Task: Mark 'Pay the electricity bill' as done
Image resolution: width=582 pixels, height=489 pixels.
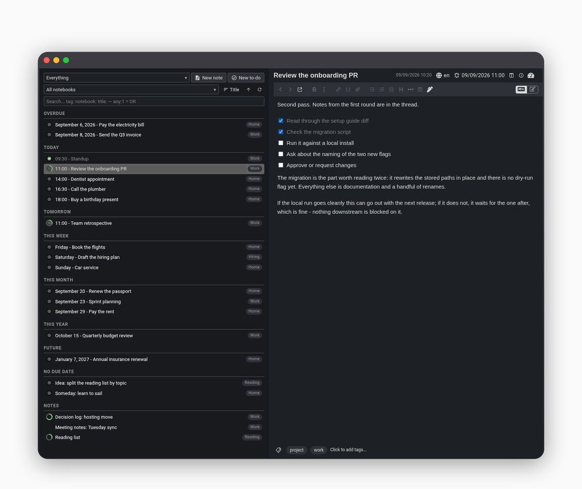Action: [49, 125]
